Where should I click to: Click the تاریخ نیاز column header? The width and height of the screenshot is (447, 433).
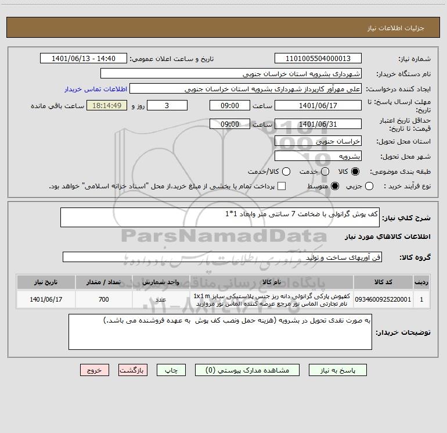click(x=46, y=282)
